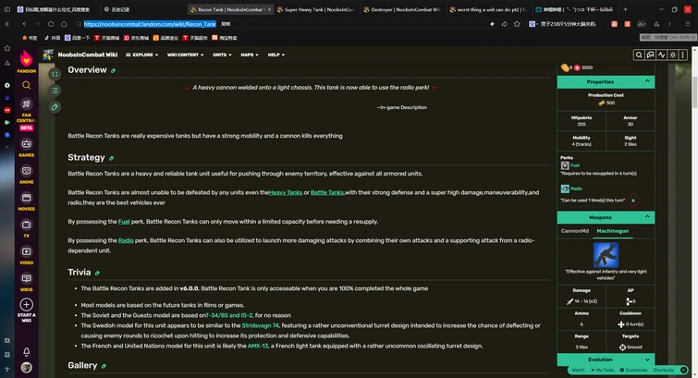Go to browser home page
Image resolution: width=698 pixels, height=378 pixels.
coord(64,24)
